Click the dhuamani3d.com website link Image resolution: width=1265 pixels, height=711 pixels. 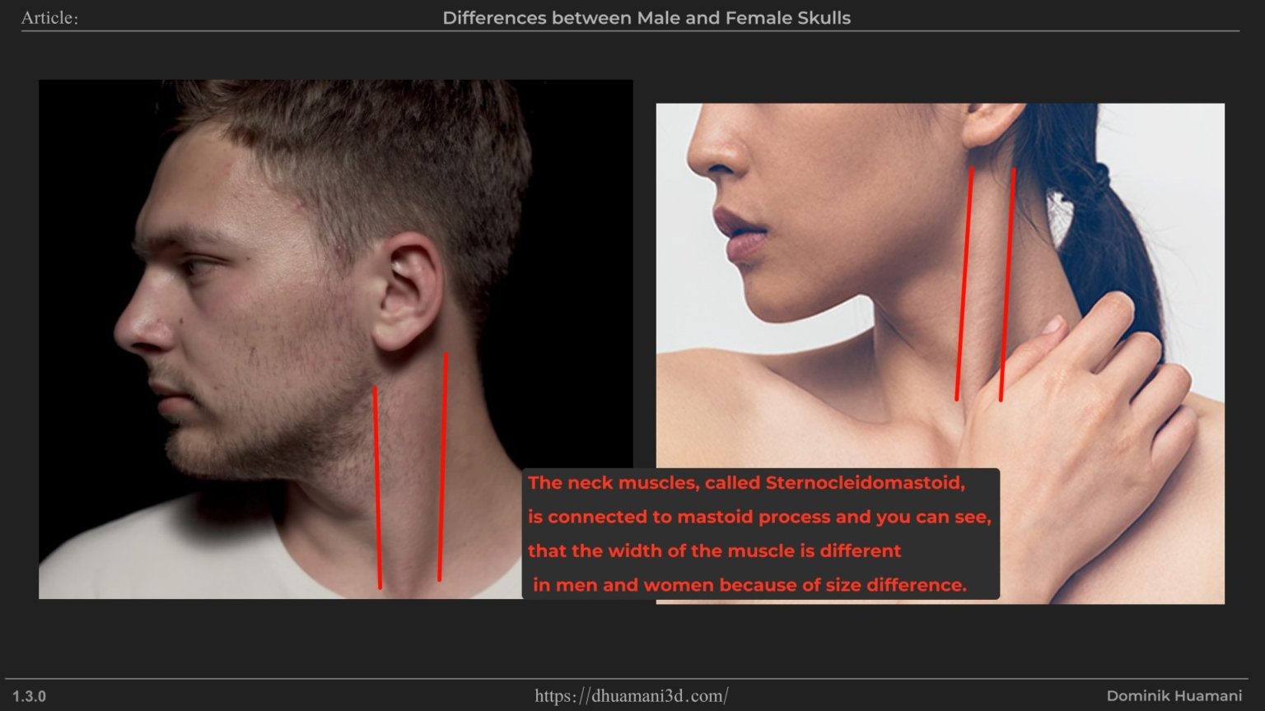tap(631, 696)
